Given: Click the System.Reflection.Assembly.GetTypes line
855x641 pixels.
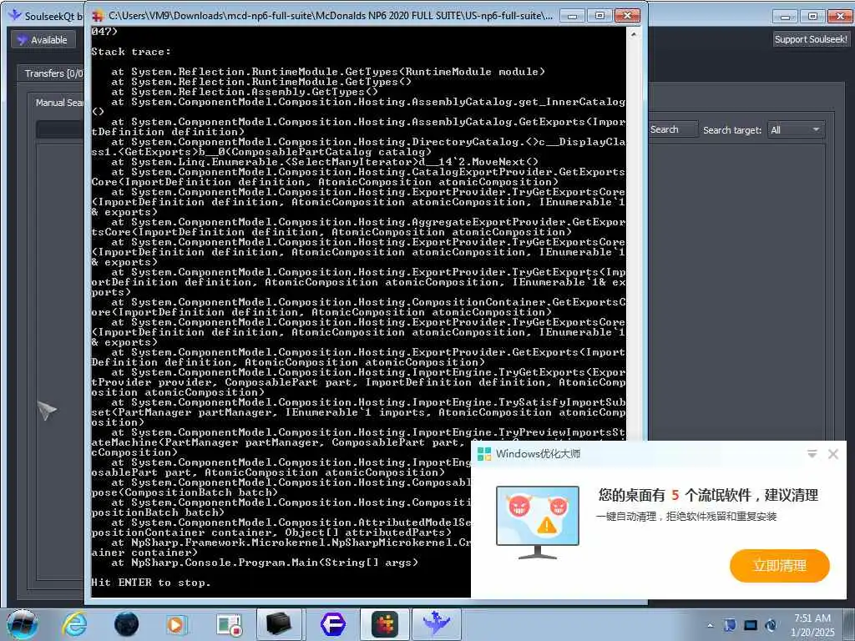Looking at the screenshot, I should click(245, 92).
